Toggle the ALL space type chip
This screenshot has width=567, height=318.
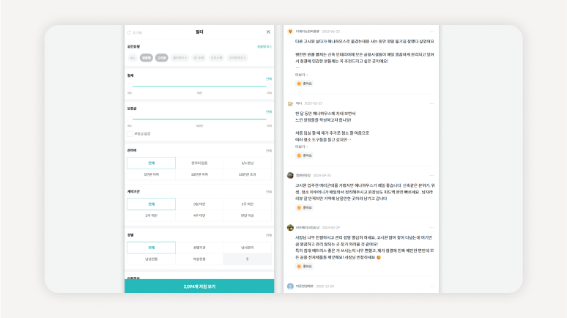pyautogui.click(x=133, y=57)
